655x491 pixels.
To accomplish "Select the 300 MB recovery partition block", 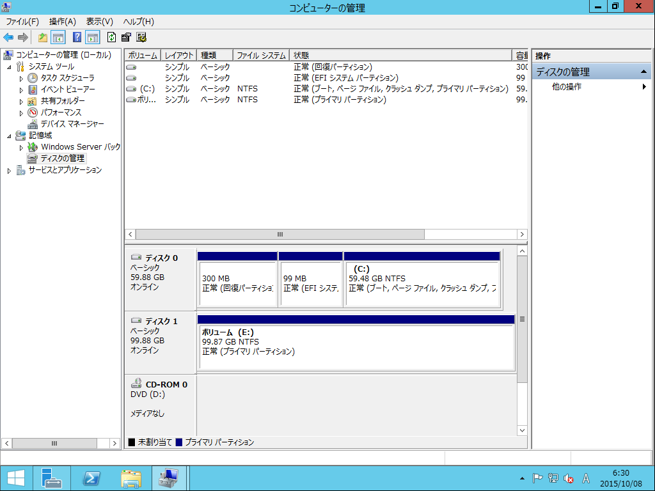I will click(237, 280).
